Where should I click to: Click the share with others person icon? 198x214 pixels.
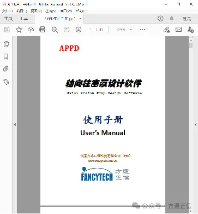click(x=190, y=30)
